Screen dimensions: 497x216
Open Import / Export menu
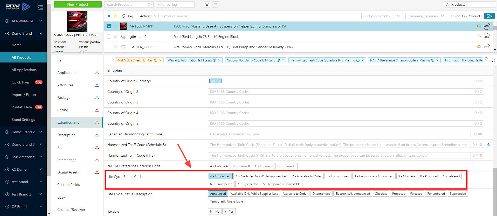(x=23, y=95)
